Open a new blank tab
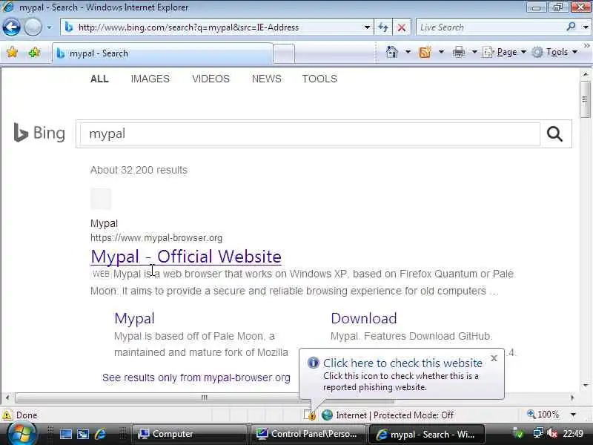Screen dimensions: 593x445 point(284,53)
